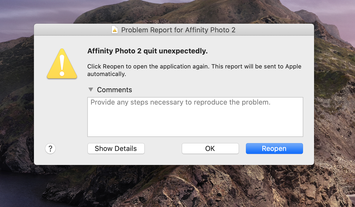Dismiss the report with the OK button
355x207 pixels.
click(210, 149)
